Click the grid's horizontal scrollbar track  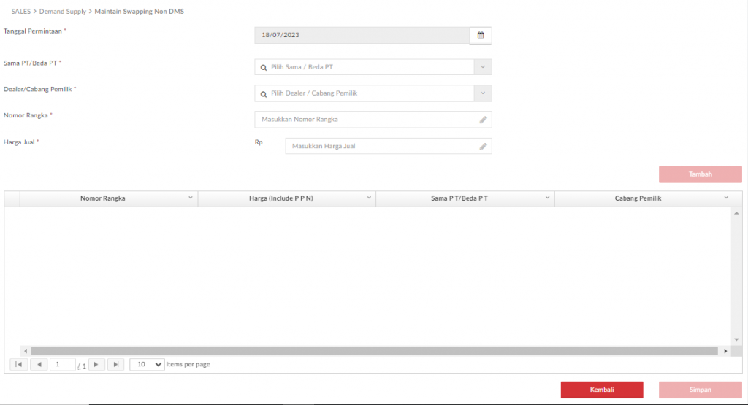pyautogui.click(x=375, y=351)
